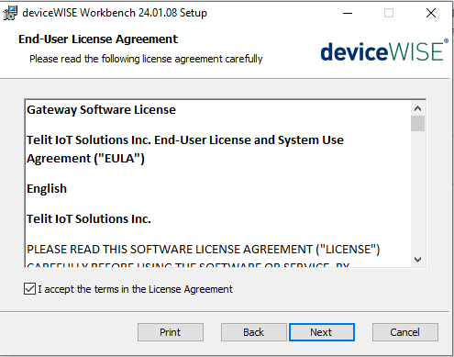The image size is (454, 357).
Task: Uncheck the accept license terms checkbox
Action: 29,289
